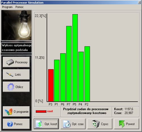Click the green P6 bar
Image resolution: width=142 pixels, height=132 pixels.
pyautogui.click(x=63, y=77)
